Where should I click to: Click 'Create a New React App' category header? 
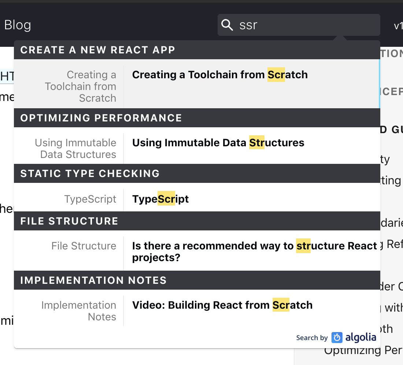[x=98, y=50]
